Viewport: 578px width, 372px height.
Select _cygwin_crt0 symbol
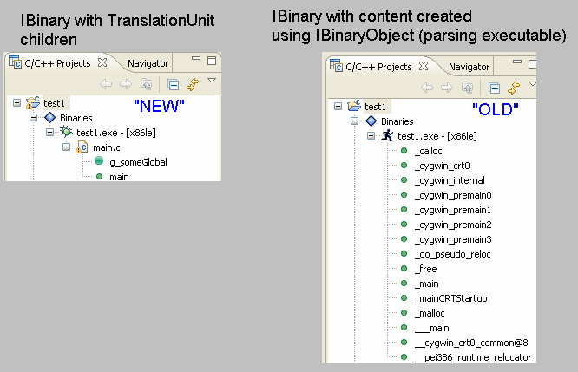pyautogui.click(x=443, y=166)
